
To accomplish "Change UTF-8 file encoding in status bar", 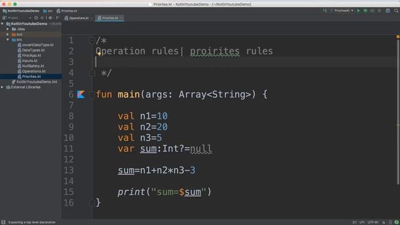I will [x=373, y=222].
